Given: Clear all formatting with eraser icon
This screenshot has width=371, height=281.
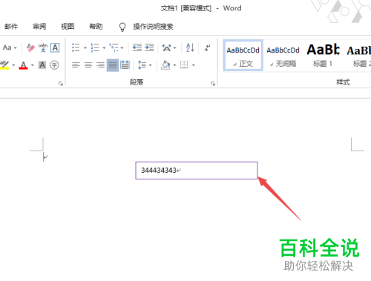Looking at the screenshot, I should (x=30, y=47).
